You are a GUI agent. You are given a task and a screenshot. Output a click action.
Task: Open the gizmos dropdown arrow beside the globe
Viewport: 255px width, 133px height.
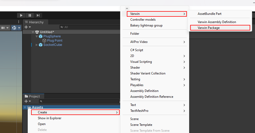[19, 28]
